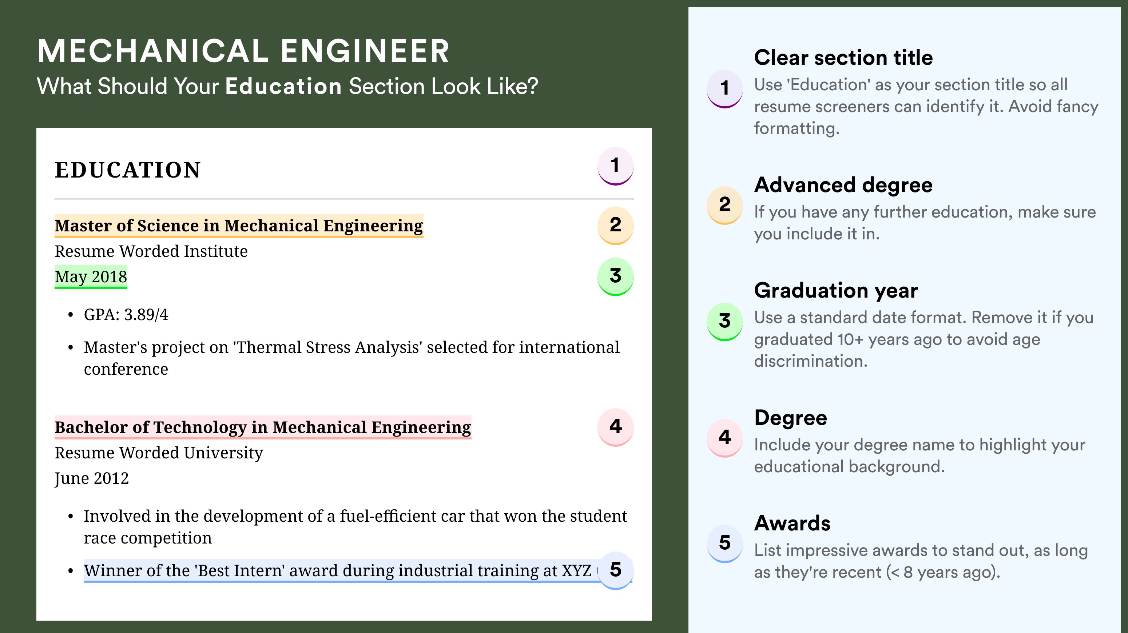Click blue badge 5 beside Awards tip
1128x633 pixels.
(725, 543)
